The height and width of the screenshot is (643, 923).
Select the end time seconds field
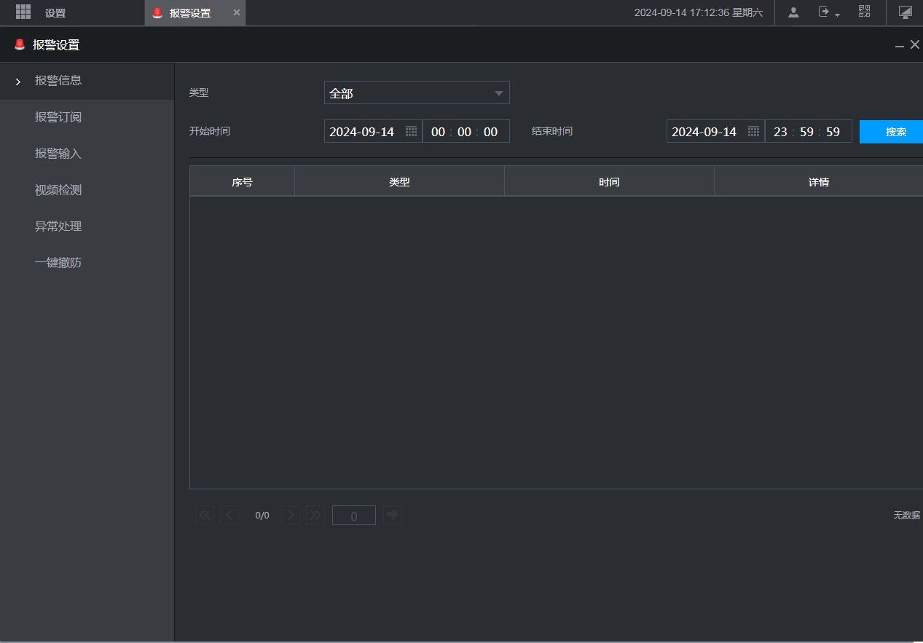click(x=833, y=132)
